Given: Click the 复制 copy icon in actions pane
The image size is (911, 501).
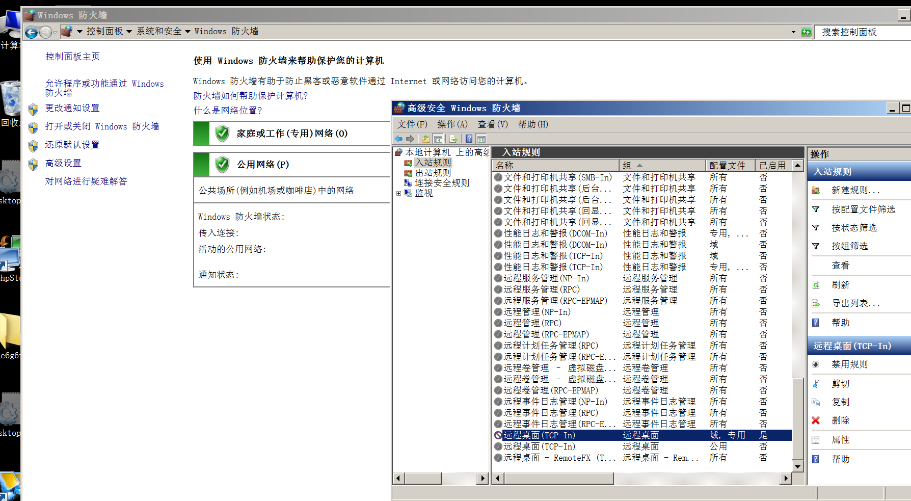Looking at the screenshot, I should pos(816,402).
